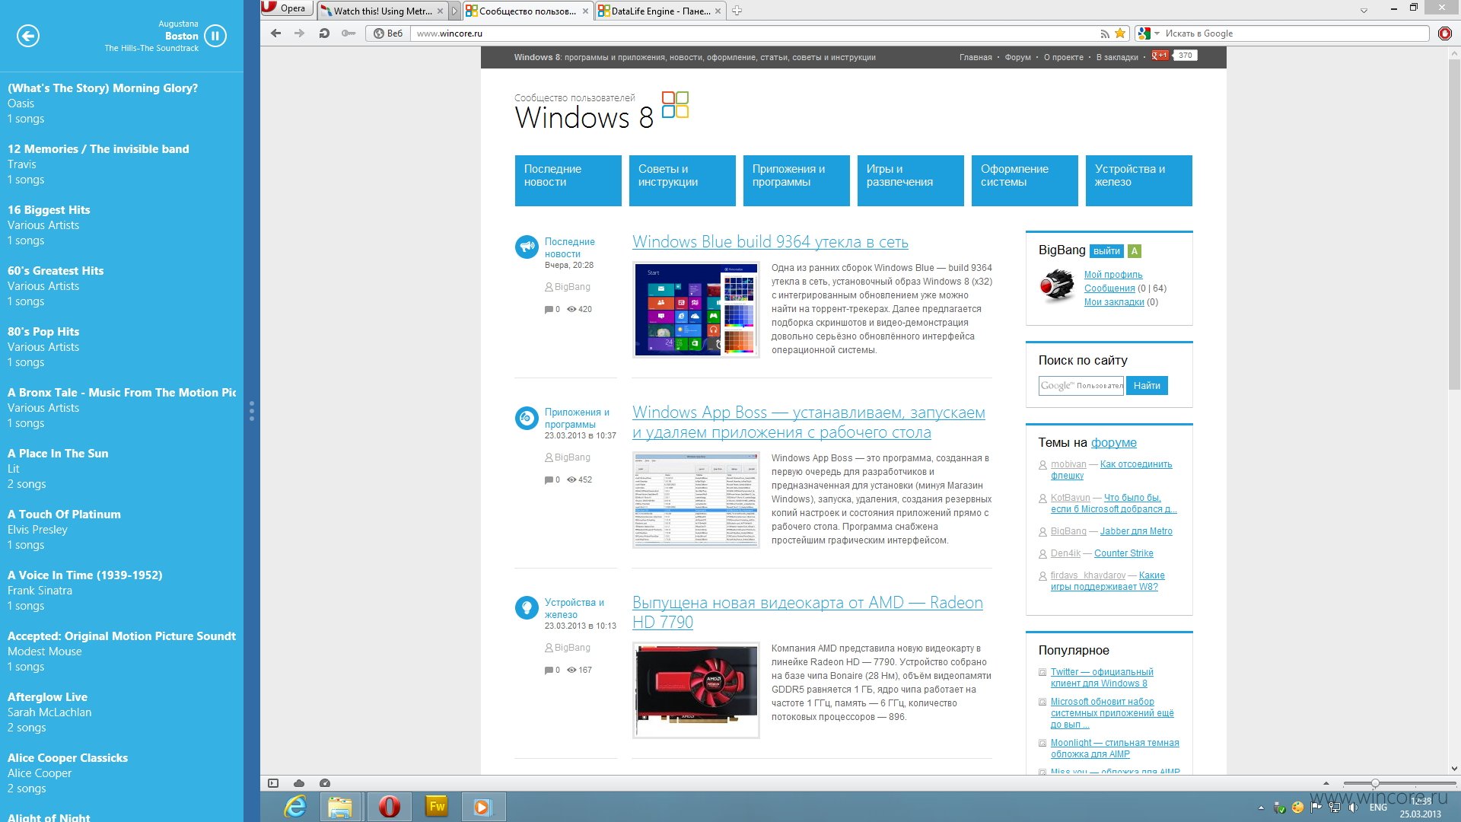Click the green A admin button

[x=1134, y=251]
